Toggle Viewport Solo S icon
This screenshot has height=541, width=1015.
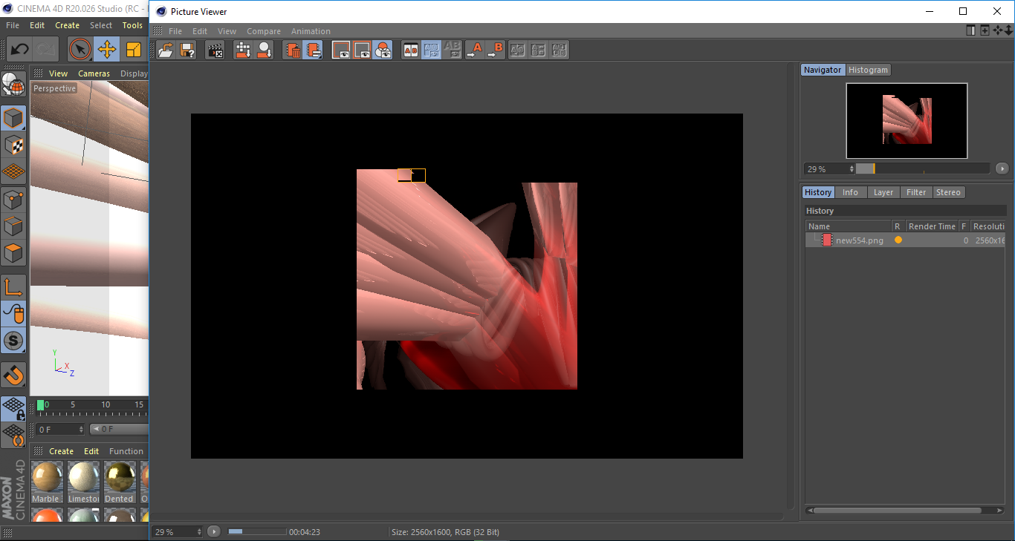(x=13, y=341)
